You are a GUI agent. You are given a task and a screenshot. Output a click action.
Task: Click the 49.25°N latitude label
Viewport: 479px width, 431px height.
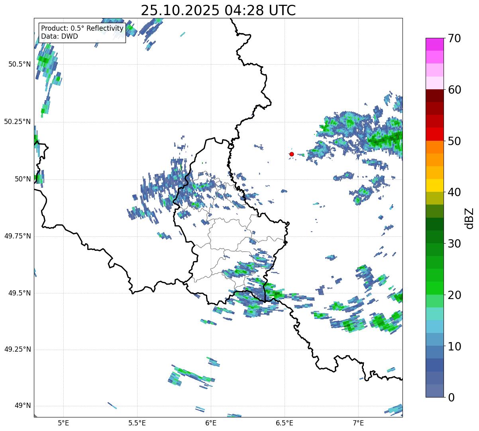18,350
